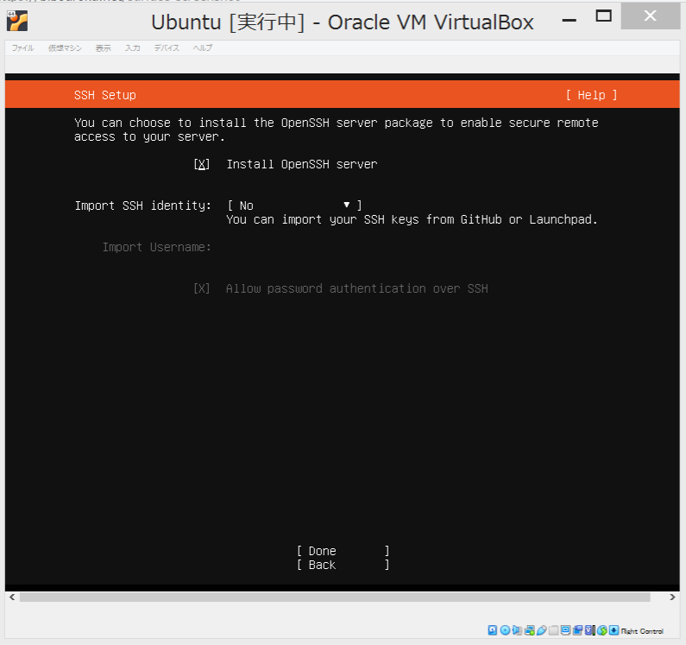Click the SSH Setup heading text

105,95
